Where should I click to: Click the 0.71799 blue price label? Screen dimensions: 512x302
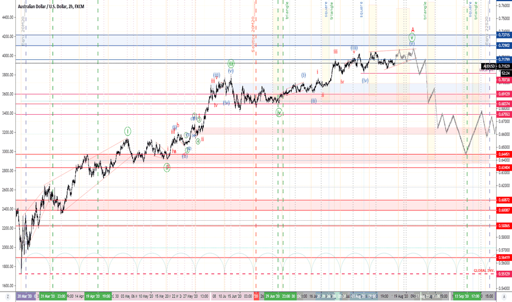[504, 59]
